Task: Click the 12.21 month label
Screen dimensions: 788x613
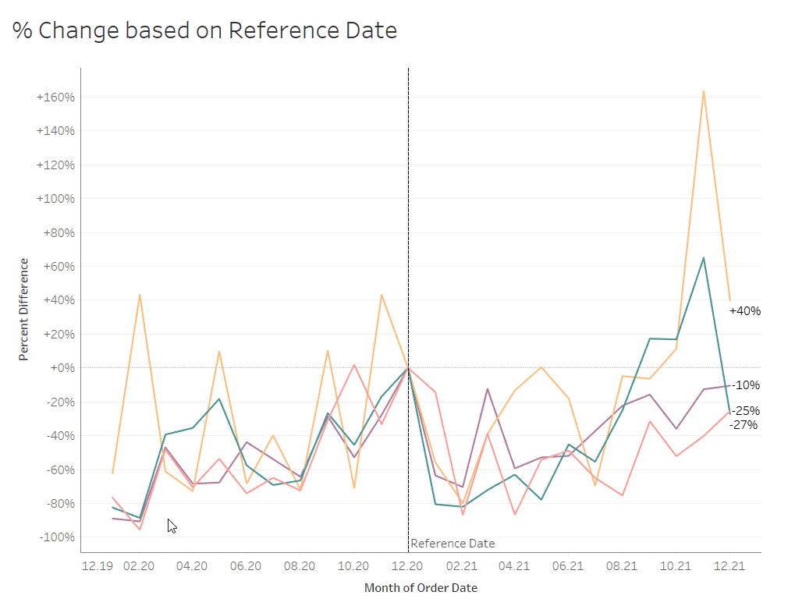Action: (729, 566)
